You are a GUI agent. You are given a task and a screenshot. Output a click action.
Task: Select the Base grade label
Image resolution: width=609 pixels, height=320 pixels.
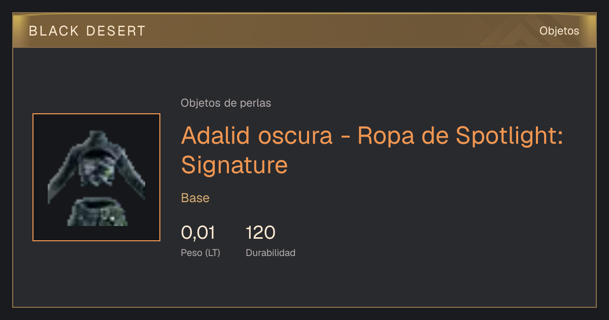[x=195, y=198]
